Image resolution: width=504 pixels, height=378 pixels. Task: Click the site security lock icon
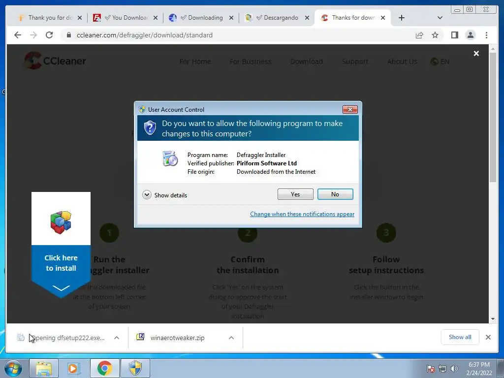point(69,35)
